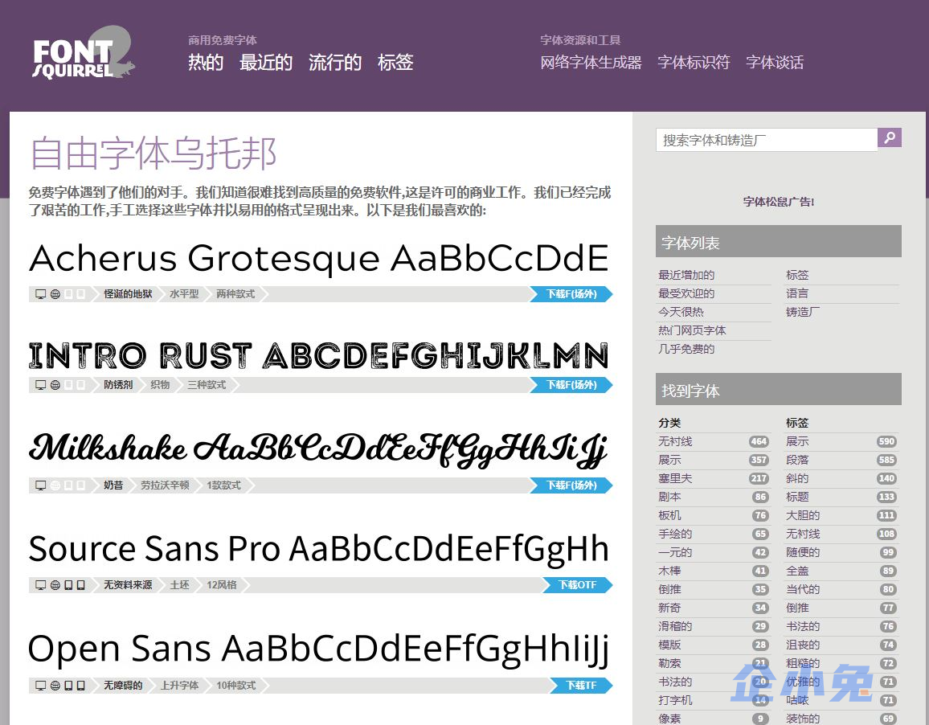Viewport: 929px width, 725px height.
Task: Open 字体标识符 tool
Action: 694,62
